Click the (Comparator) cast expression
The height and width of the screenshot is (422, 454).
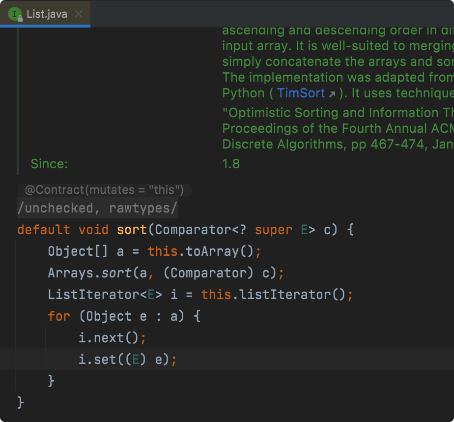click(x=208, y=273)
